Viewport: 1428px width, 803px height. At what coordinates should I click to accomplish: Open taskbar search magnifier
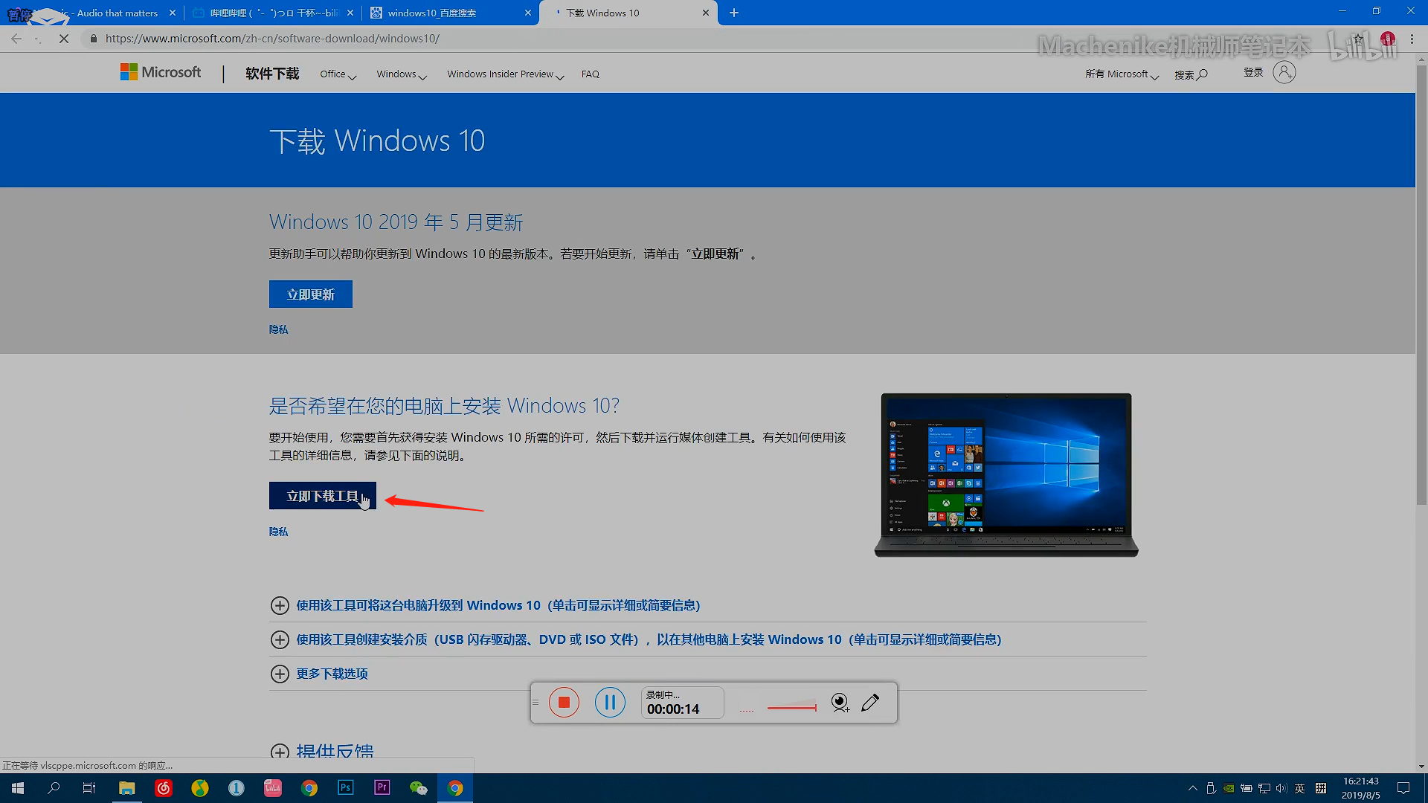click(54, 788)
